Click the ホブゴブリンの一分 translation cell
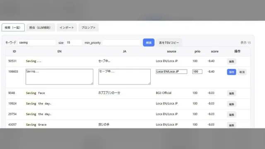The image size is (265, 149). tap(109, 93)
